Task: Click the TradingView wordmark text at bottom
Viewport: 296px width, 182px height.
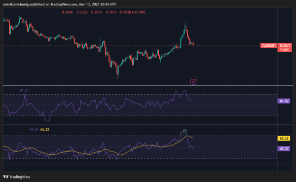Action: point(20,177)
